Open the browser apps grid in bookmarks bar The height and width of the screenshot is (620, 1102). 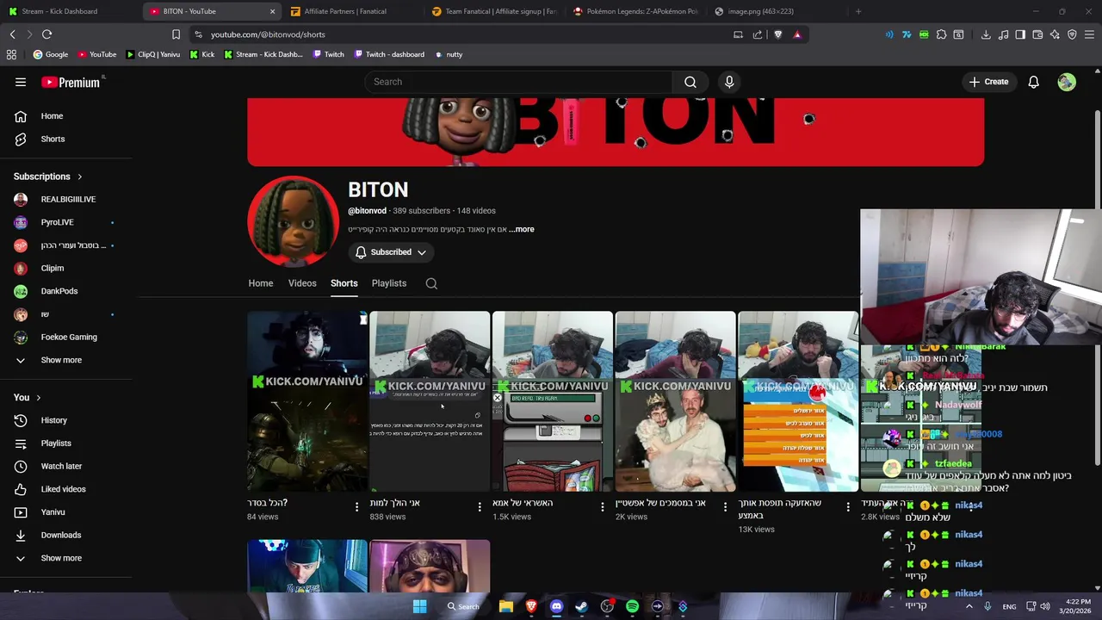click(x=11, y=54)
